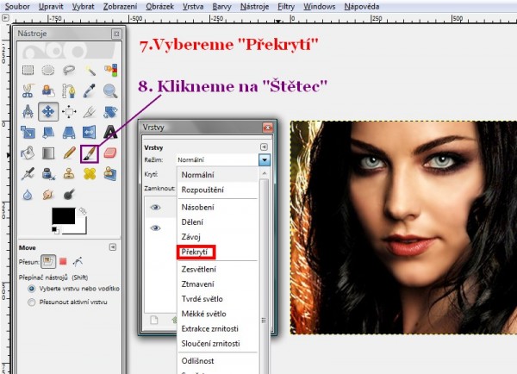Enable 'Vyberte vrstvu nebo vodítko' radio option
Viewport: 517px width, 374px height.
point(32,289)
